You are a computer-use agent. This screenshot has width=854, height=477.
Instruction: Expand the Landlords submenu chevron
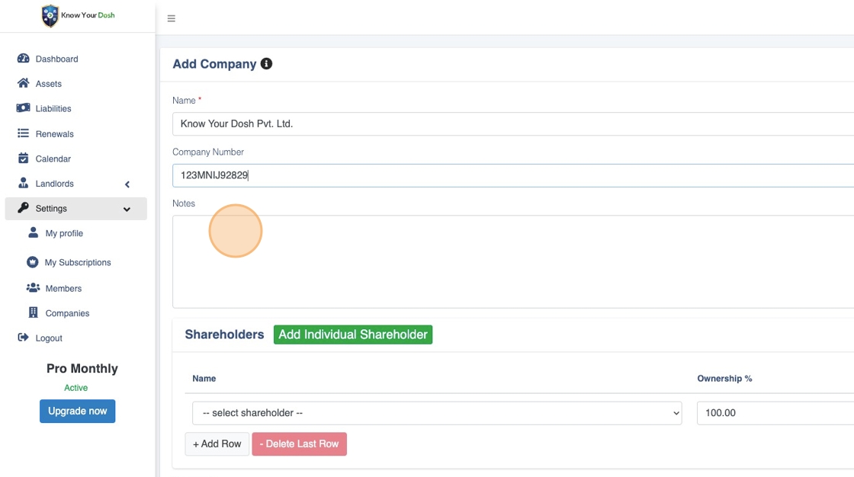click(127, 184)
